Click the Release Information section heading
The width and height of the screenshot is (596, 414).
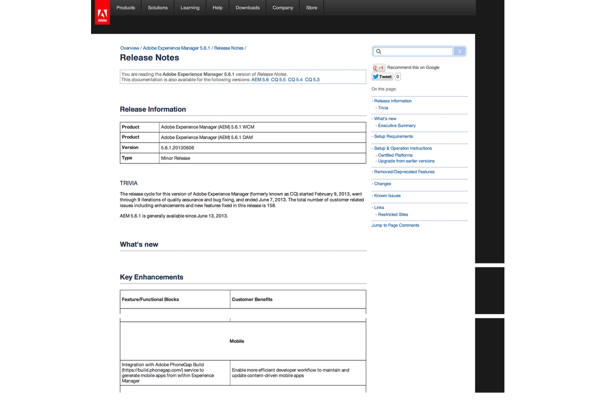(x=153, y=110)
